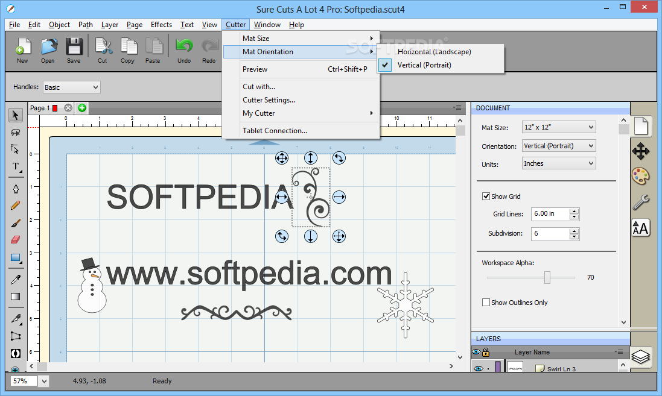The width and height of the screenshot is (662, 396).
Task: Open the Units Inches dropdown
Action: click(x=559, y=163)
